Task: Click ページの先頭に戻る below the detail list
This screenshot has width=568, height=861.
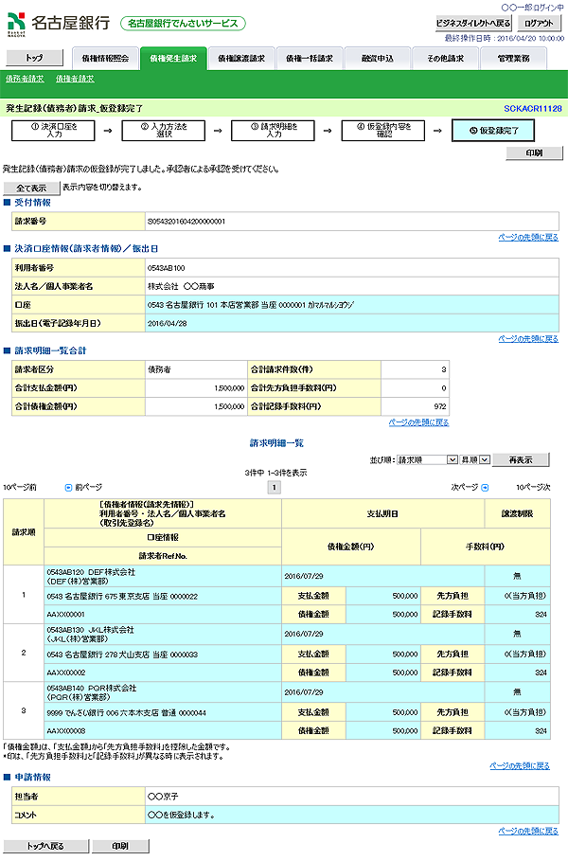Action: click(520, 765)
